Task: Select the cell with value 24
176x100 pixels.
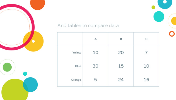Action: 121,80
